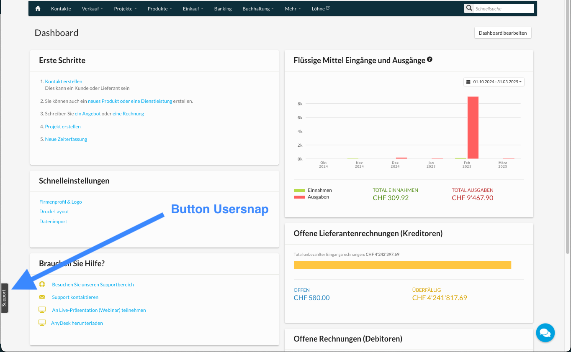Click the Dashboard bearbeiten button
Viewport: 571px width, 352px height.
coord(502,33)
